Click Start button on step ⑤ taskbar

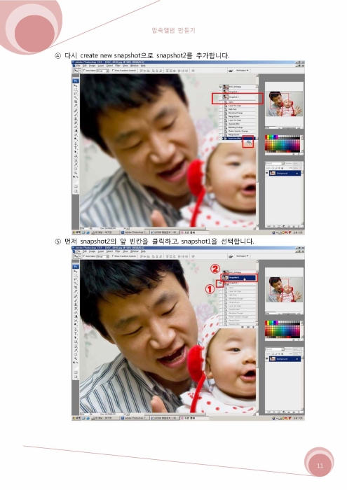(x=76, y=418)
